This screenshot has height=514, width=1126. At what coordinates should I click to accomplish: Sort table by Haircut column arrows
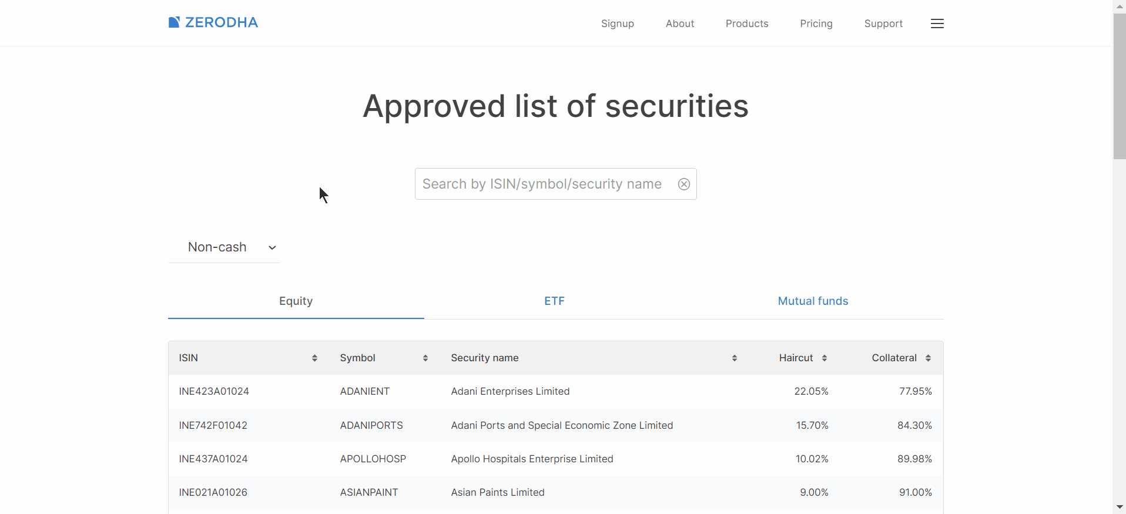coord(825,358)
